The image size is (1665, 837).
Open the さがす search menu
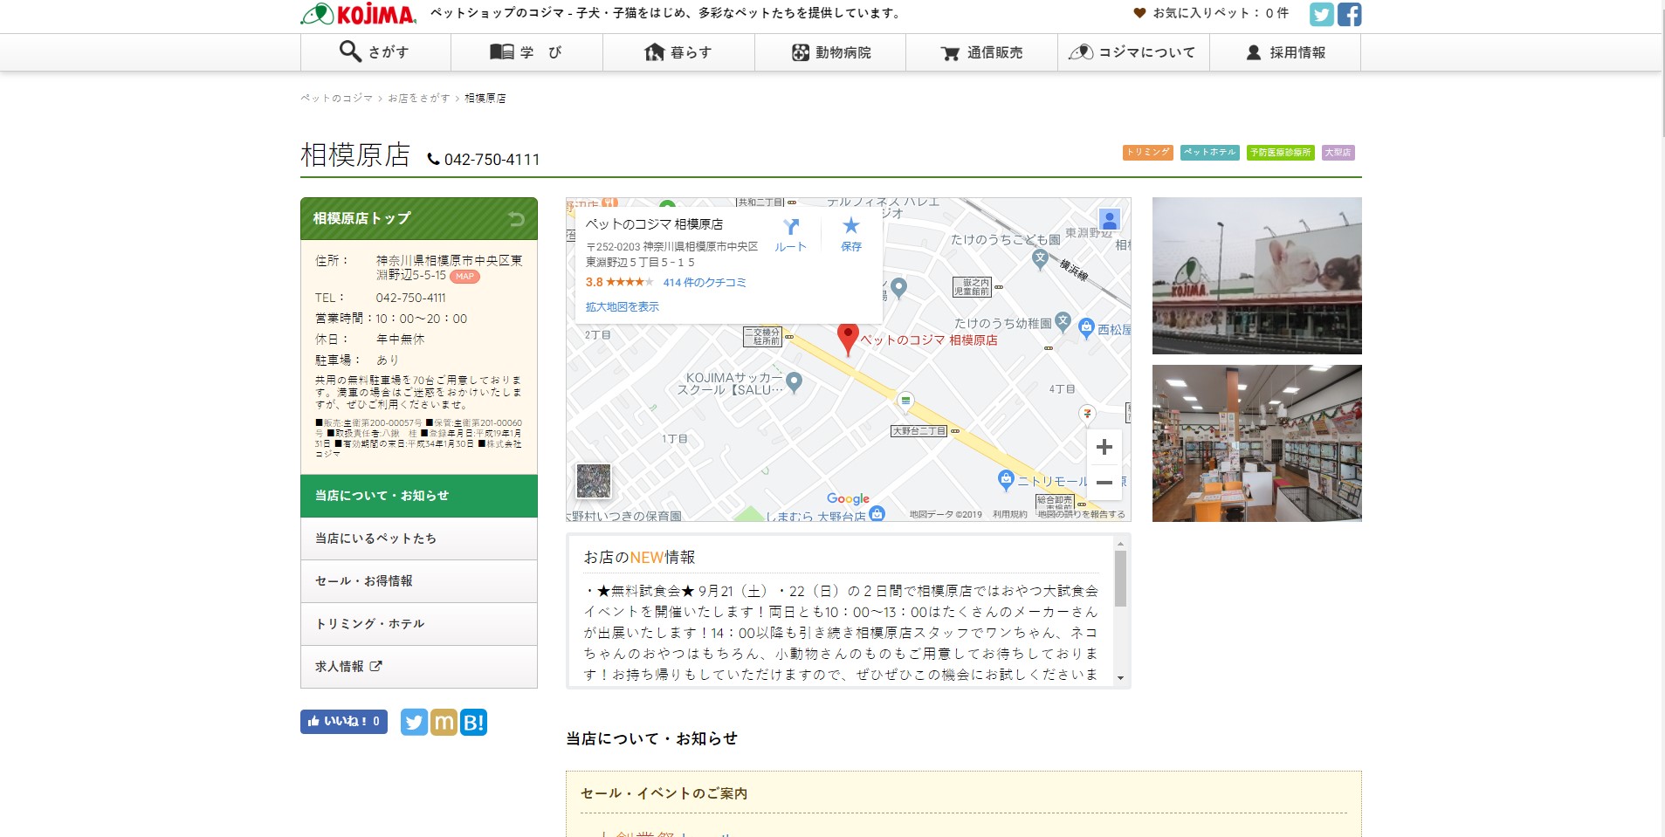375,52
